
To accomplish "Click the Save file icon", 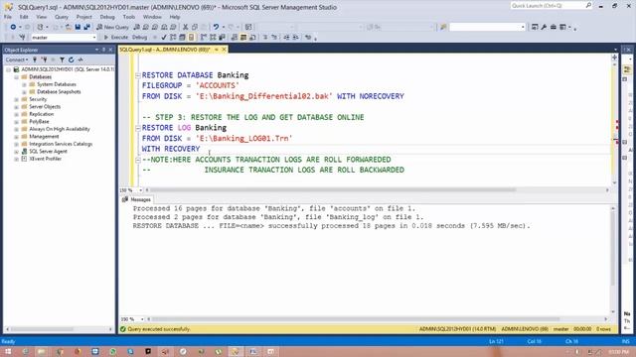I will pos(78,27).
